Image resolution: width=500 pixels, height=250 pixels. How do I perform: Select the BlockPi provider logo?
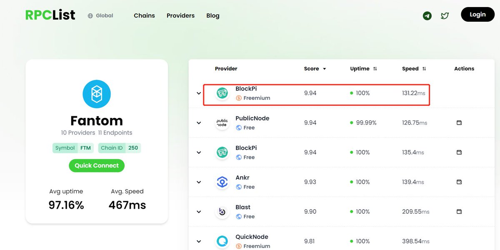(222, 93)
